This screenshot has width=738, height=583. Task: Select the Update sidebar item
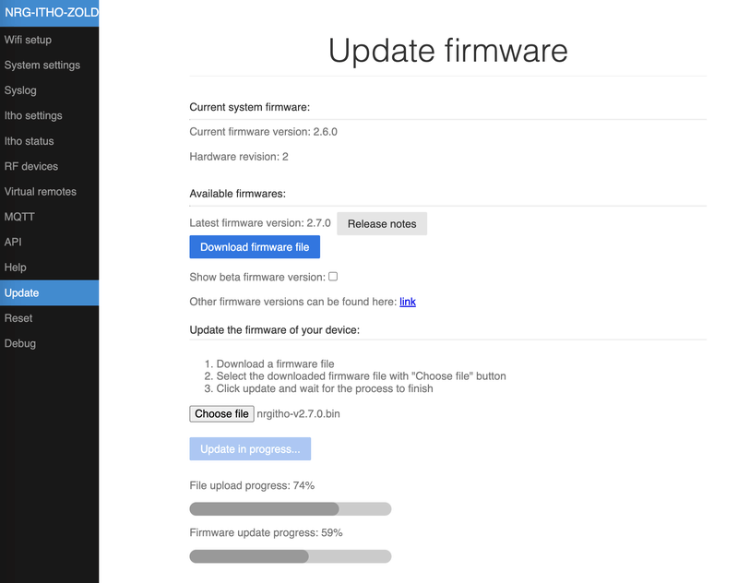point(22,292)
